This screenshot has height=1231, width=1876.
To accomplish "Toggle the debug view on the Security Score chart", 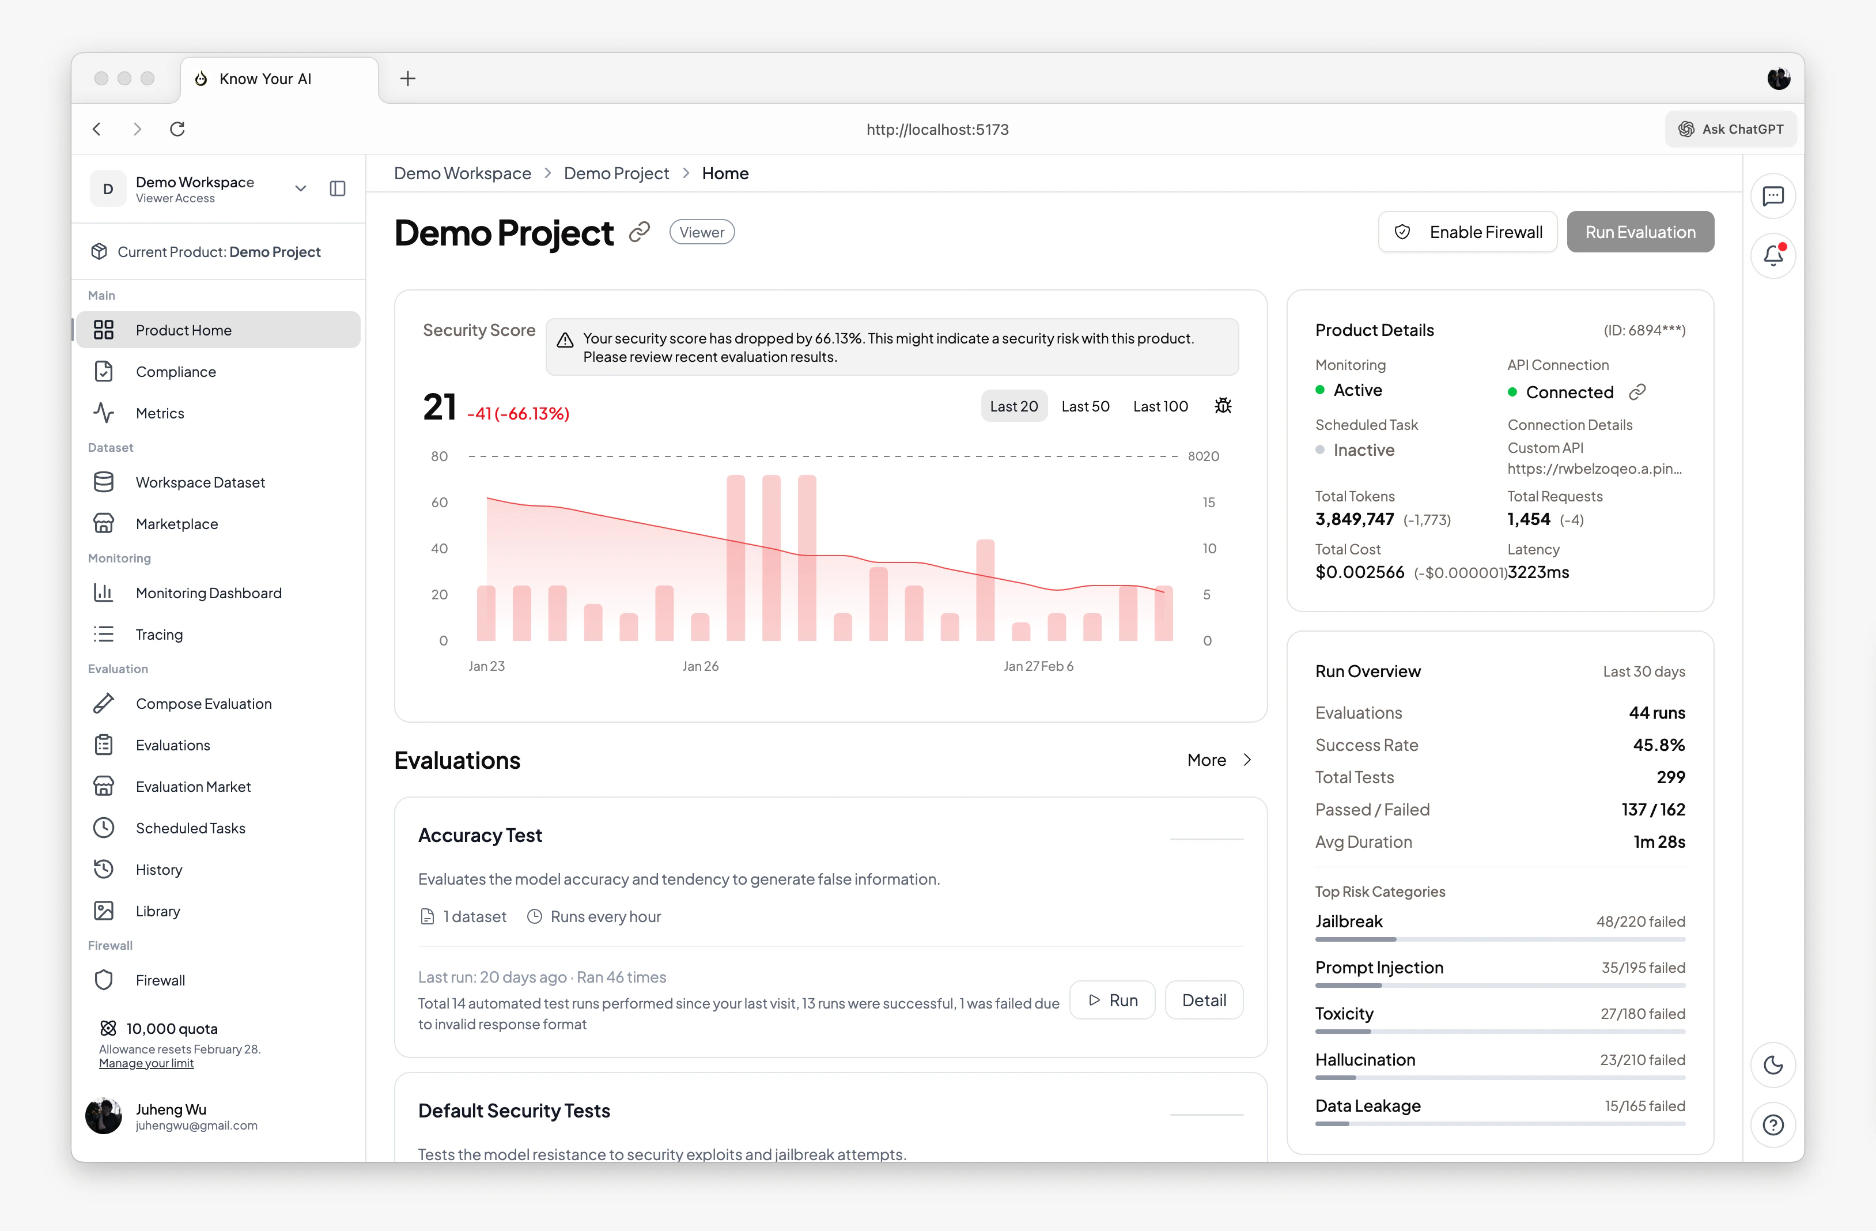I will [x=1223, y=405].
